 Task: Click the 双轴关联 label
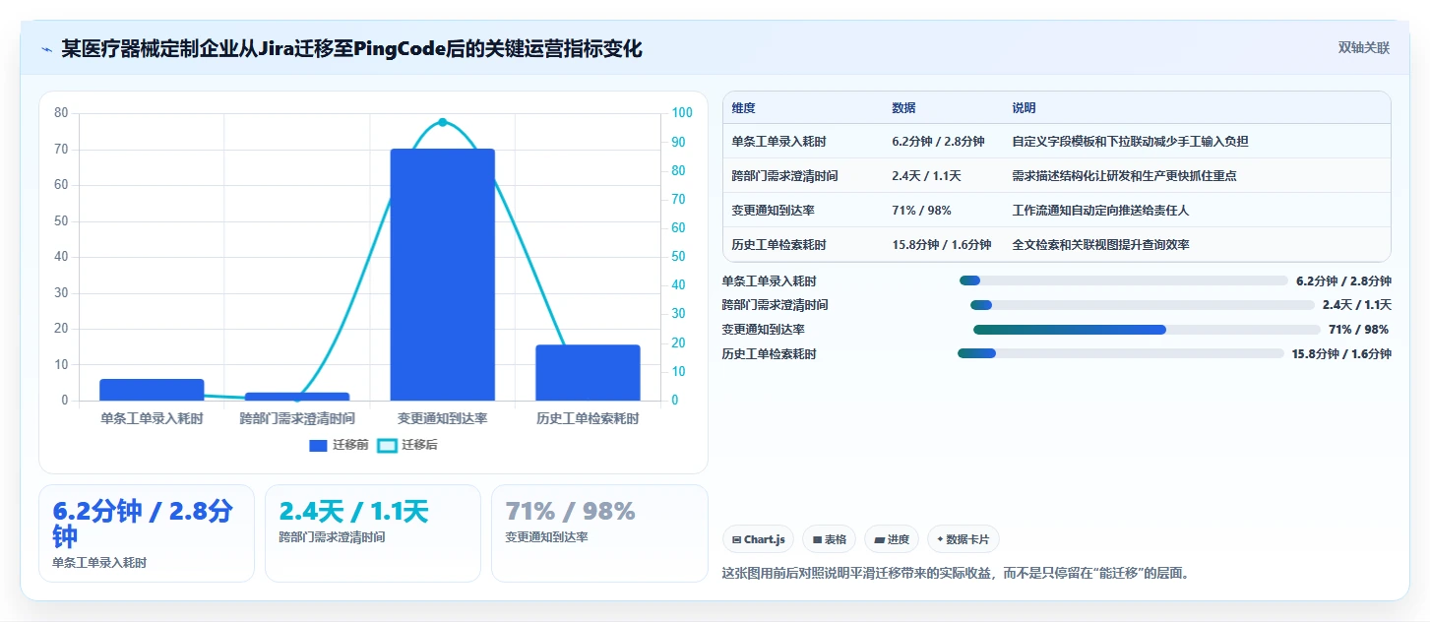(1363, 48)
